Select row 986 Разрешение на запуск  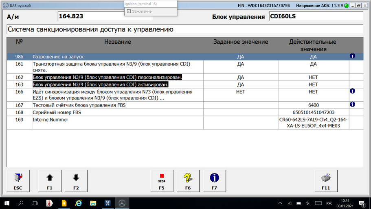(185, 57)
